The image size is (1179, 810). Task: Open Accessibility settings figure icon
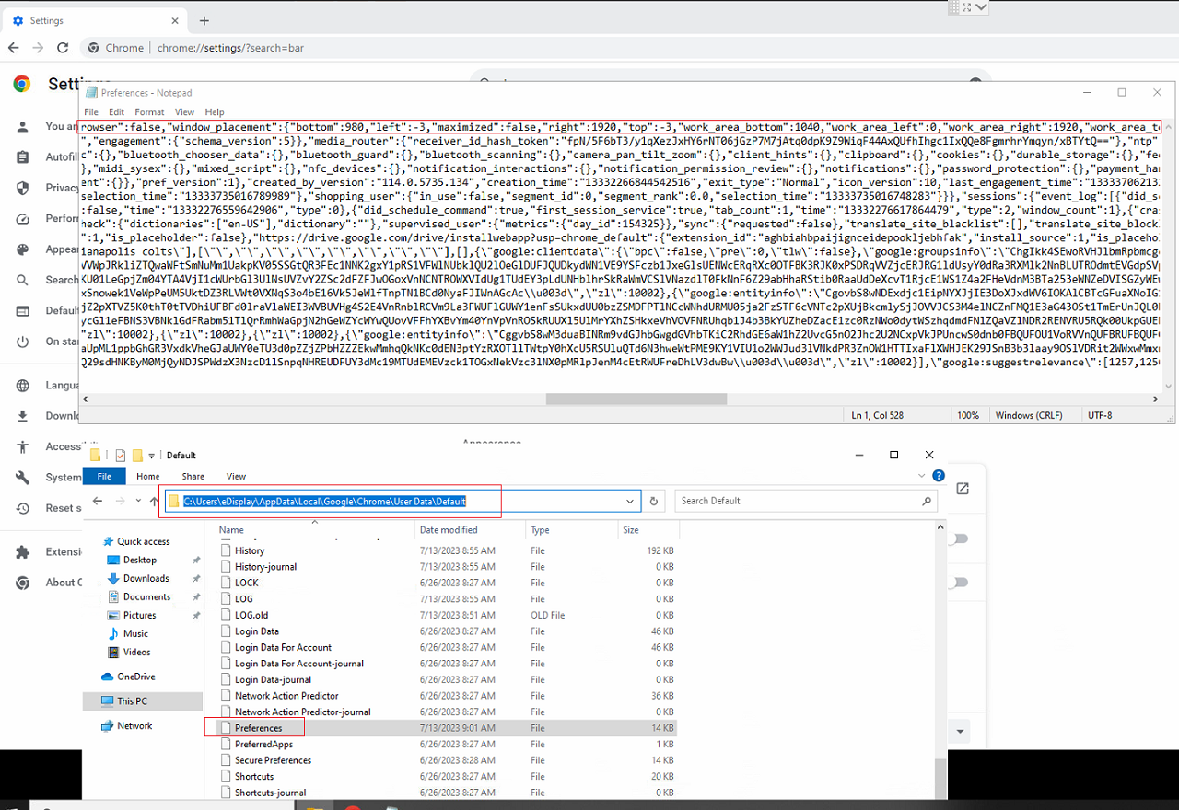pyautogui.click(x=23, y=446)
